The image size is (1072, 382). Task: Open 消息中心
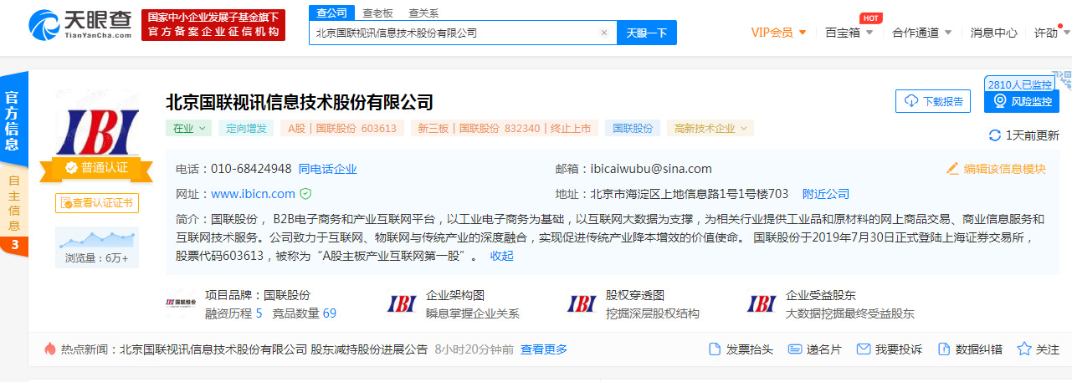[994, 33]
